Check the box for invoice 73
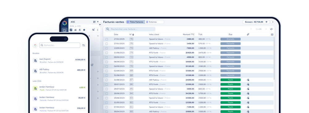The height and width of the screenshot is (113, 309). [x=107, y=53]
